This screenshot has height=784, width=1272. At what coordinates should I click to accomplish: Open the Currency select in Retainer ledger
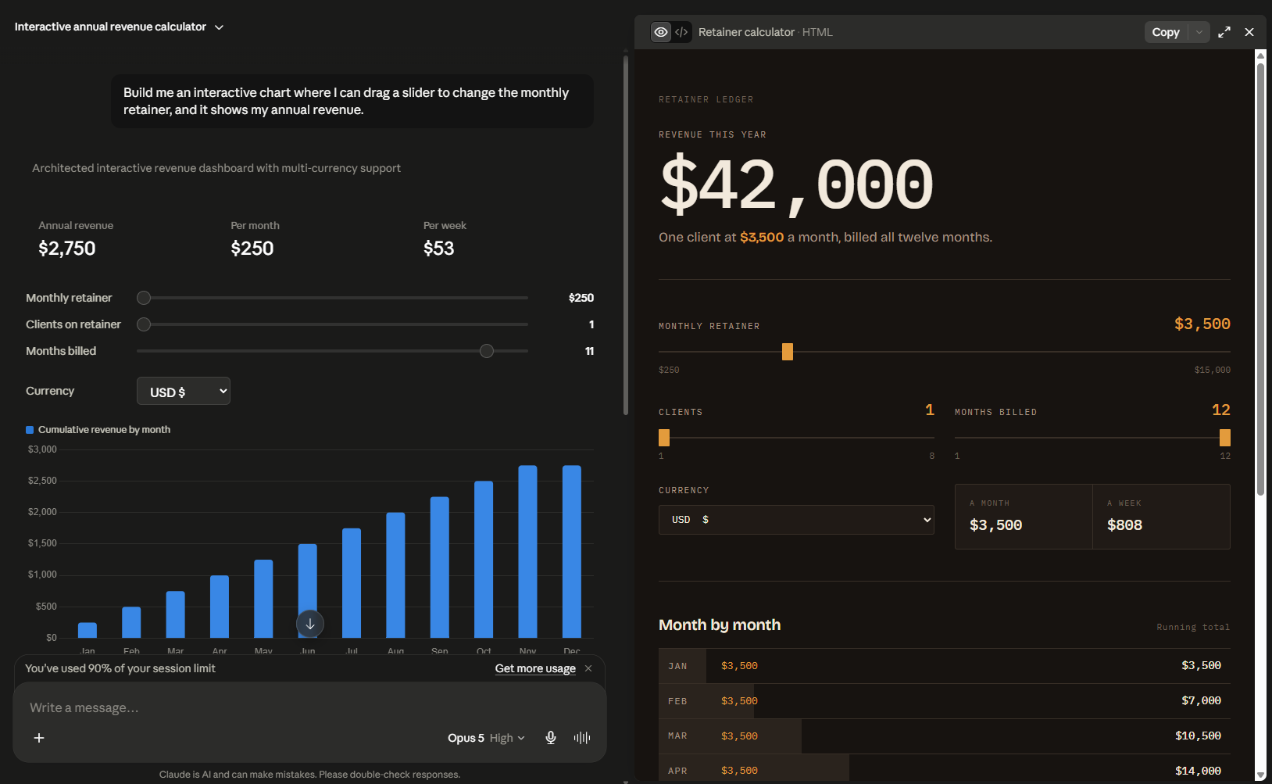point(796,520)
